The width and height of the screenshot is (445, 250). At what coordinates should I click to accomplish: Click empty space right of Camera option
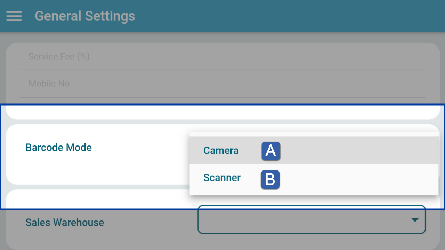click(358, 150)
